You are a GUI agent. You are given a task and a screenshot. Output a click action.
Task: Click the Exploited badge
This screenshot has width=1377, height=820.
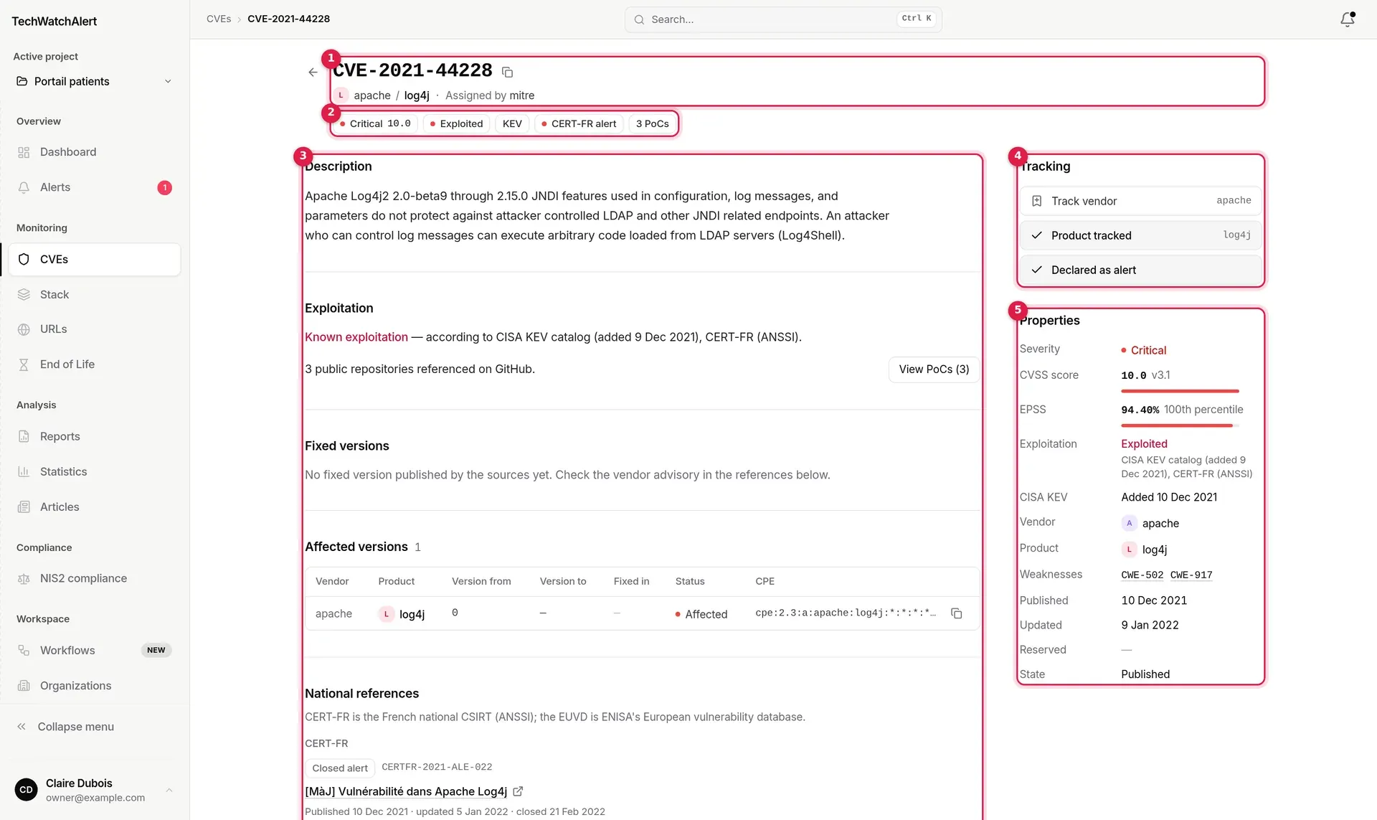tap(456, 123)
